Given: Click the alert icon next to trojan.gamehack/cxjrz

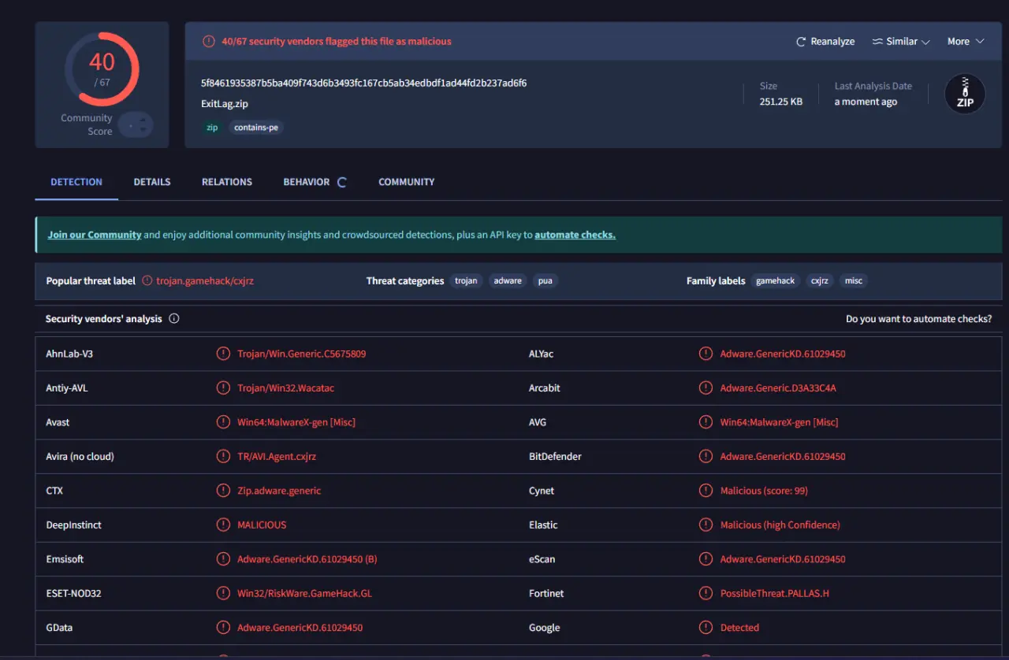Looking at the screenshot, I should [146, 281].
